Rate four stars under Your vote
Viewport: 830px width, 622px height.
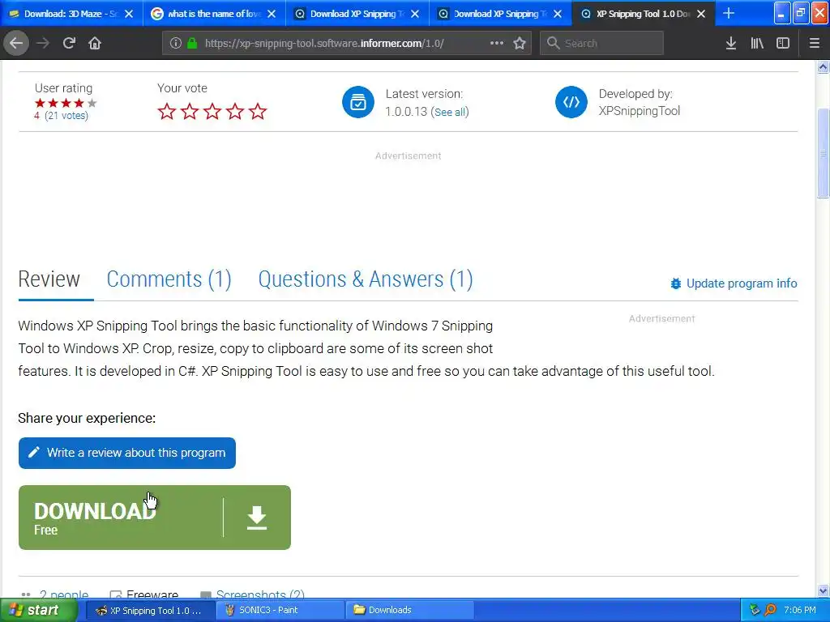coord(235,111)
